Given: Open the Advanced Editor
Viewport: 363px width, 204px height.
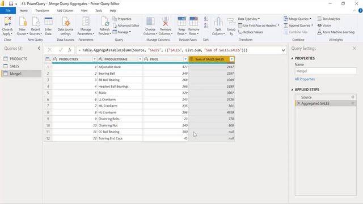Looking at the screenshot, I should click(x=126, y=25).
